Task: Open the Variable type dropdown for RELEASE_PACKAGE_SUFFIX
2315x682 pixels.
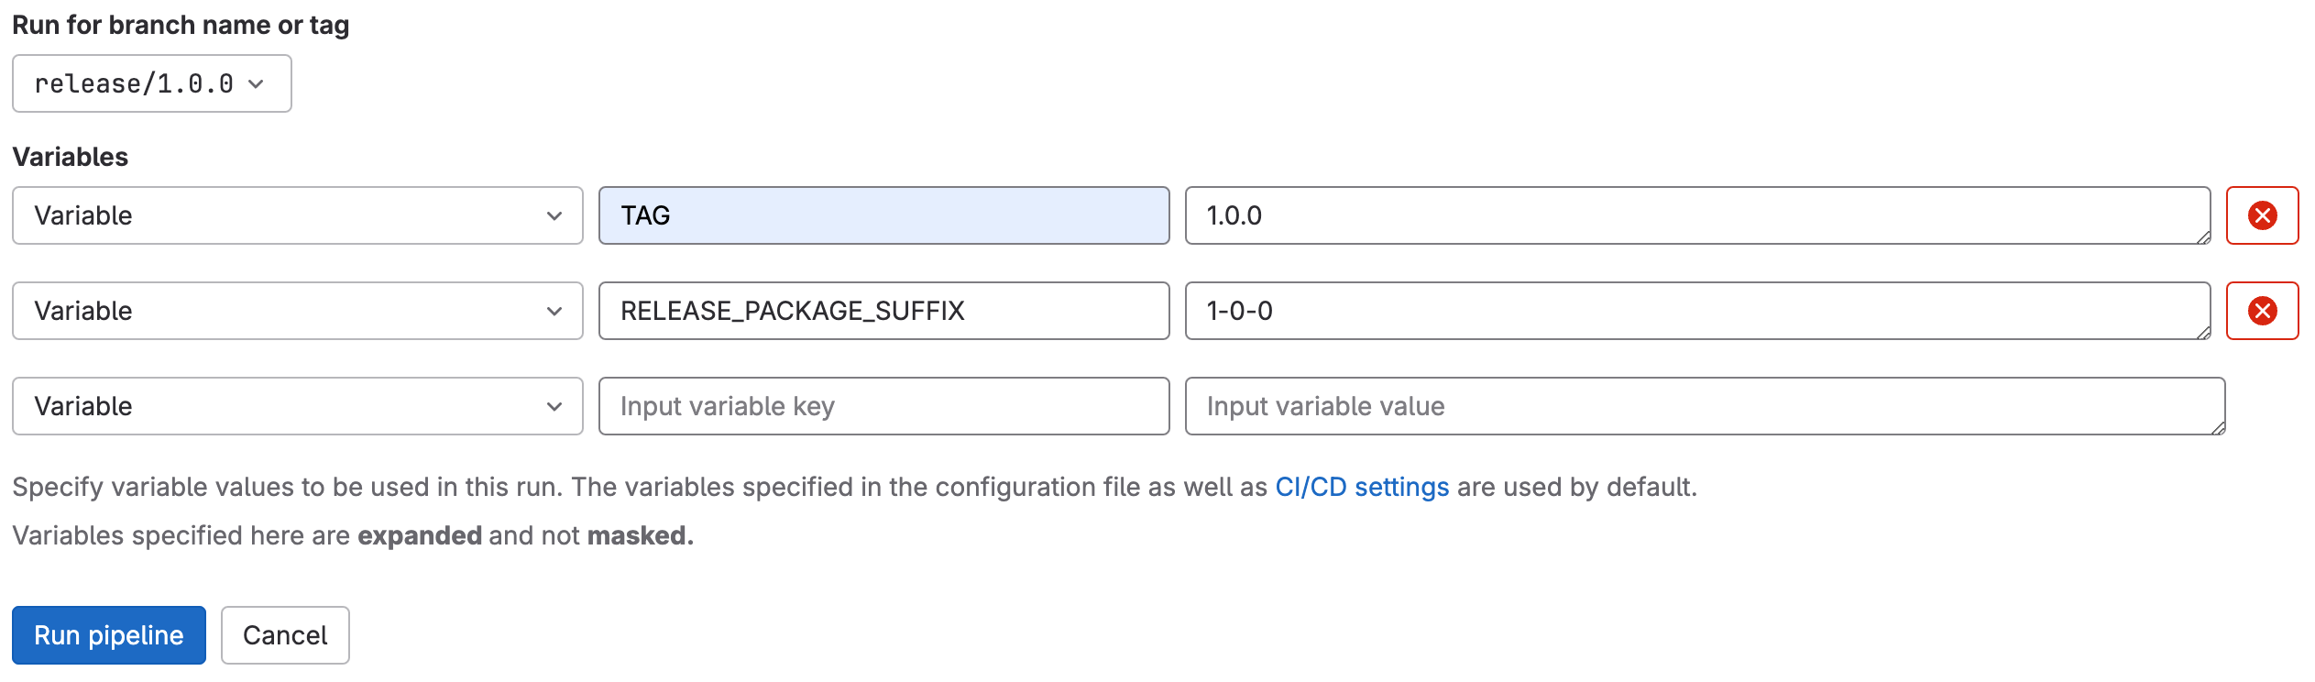Action: 297,311
